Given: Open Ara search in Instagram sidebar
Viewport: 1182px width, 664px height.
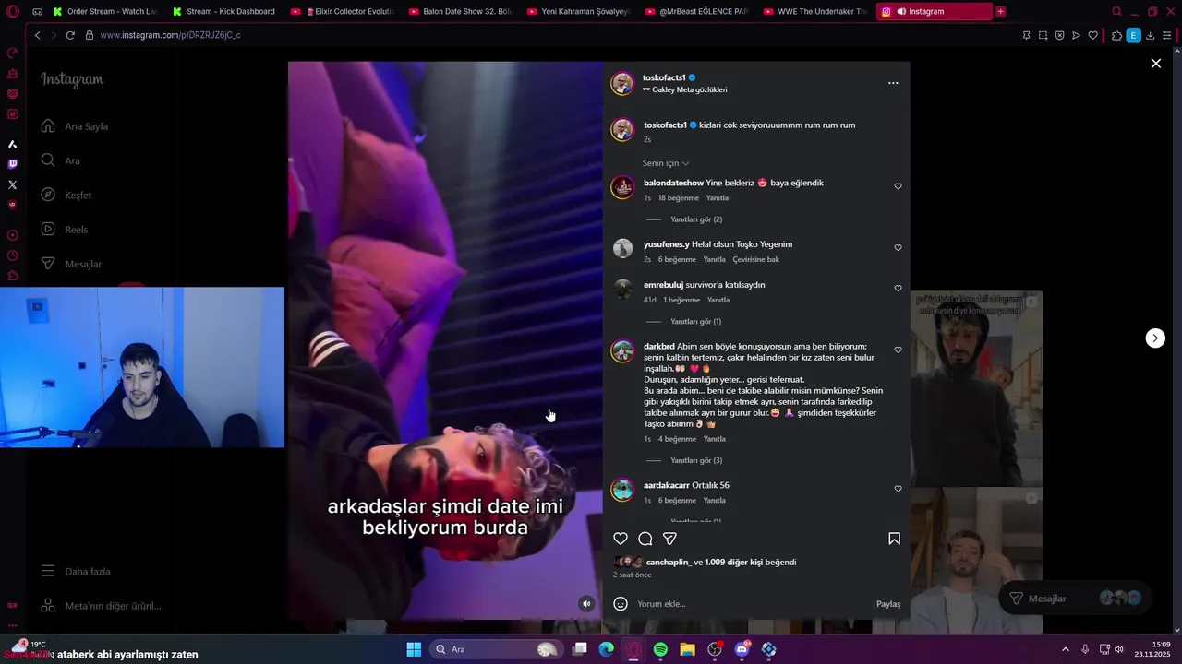Looking at the screenshot, I should [60, 160].
